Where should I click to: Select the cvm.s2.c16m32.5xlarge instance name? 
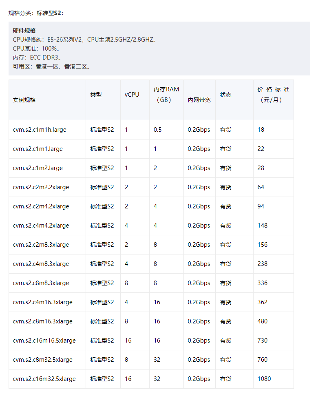click(x=44, y=379)
